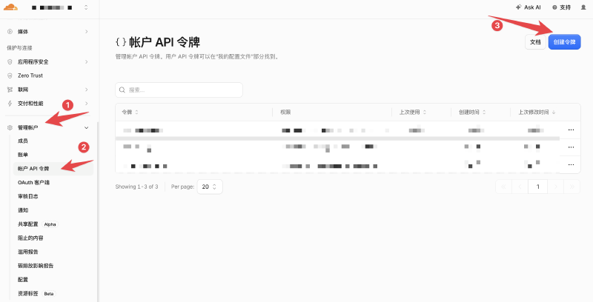Sort by 上次使用 column
Screen dimensions: 593x302
coord(413,112)
